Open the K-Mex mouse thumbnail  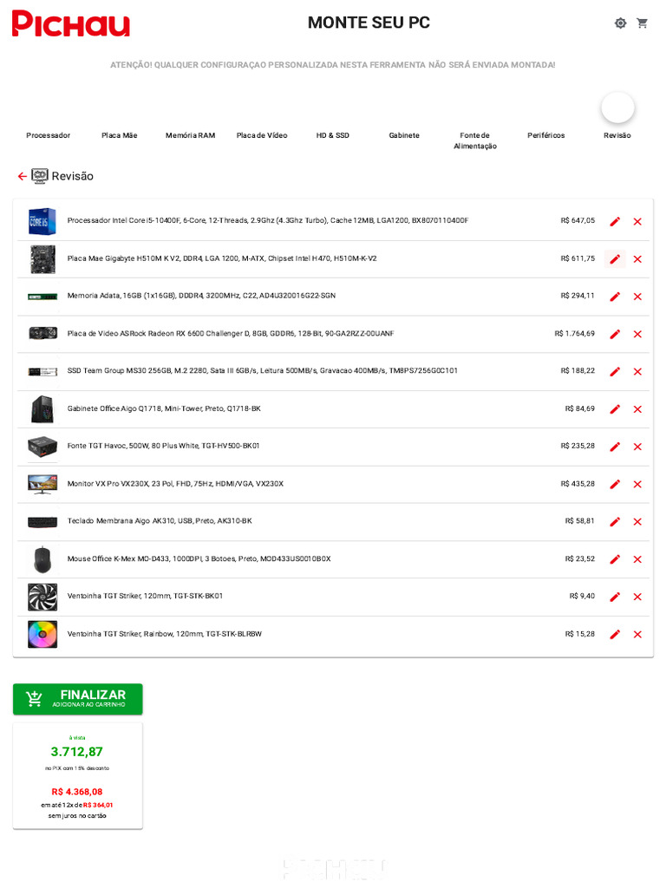[x=42, y=559]
